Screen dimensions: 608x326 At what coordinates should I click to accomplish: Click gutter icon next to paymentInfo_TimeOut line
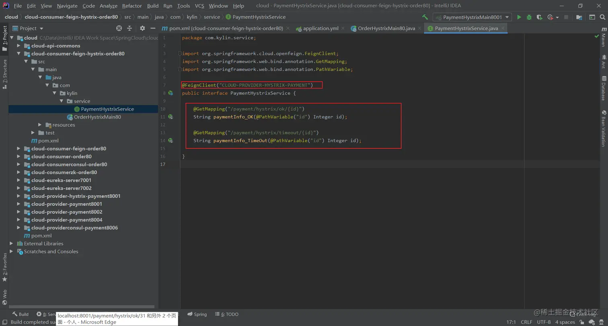click(170, 141)
